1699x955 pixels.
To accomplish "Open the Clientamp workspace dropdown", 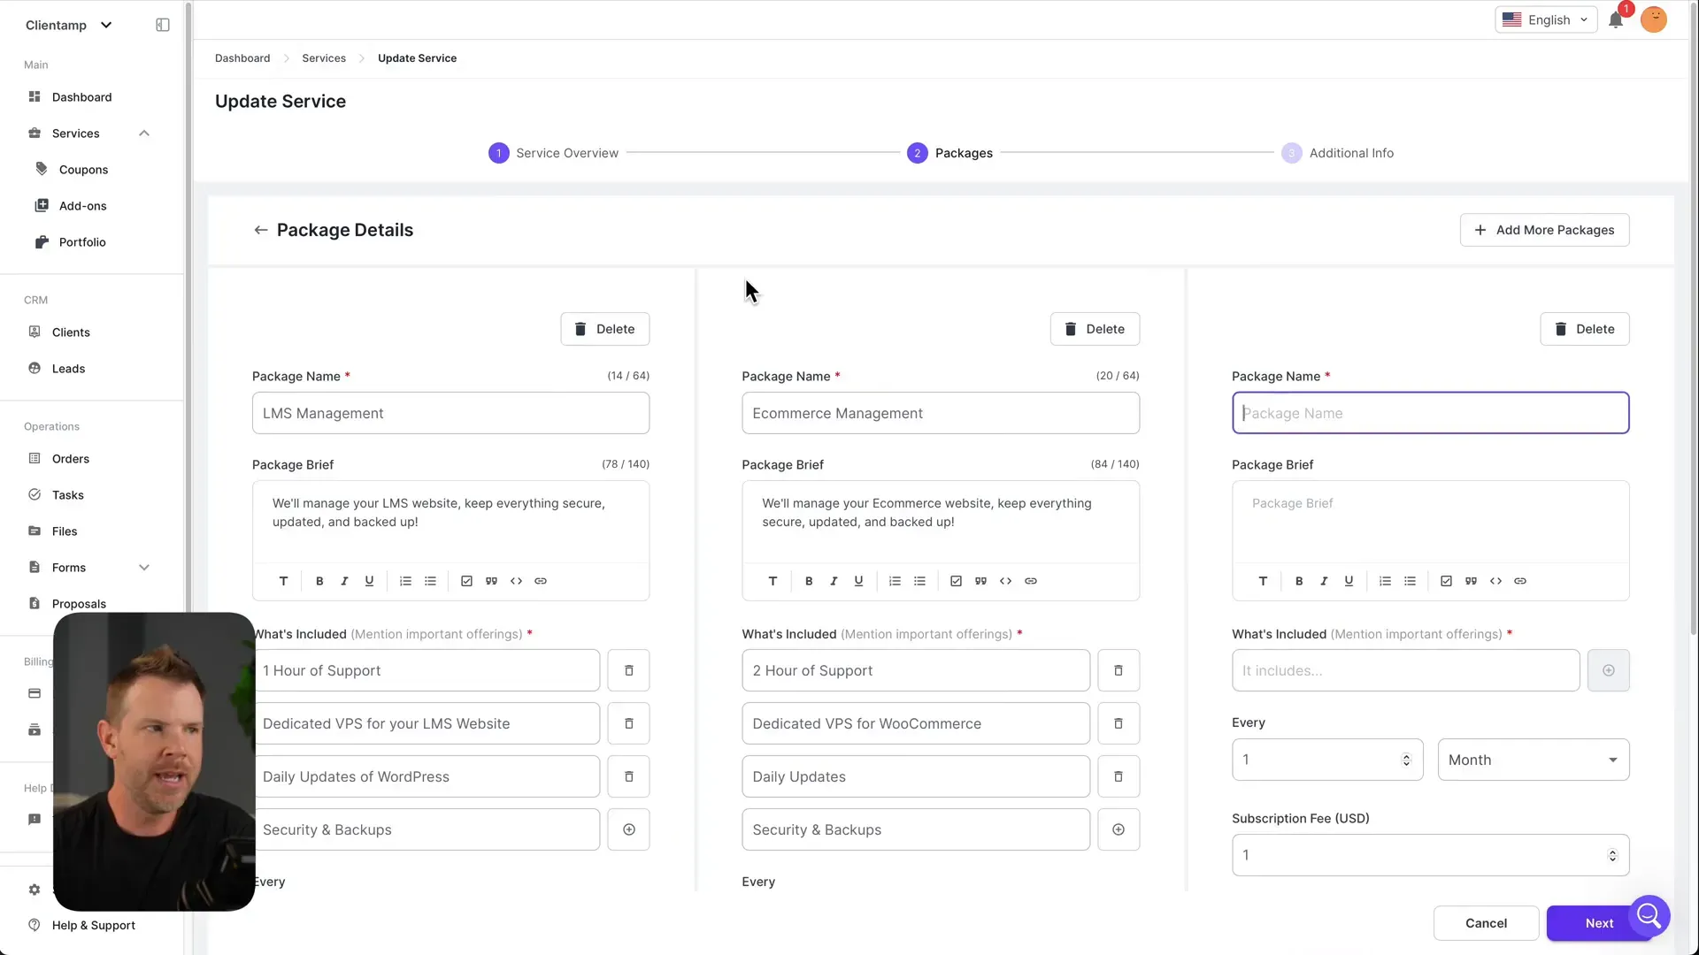I will tap(69, 25).
